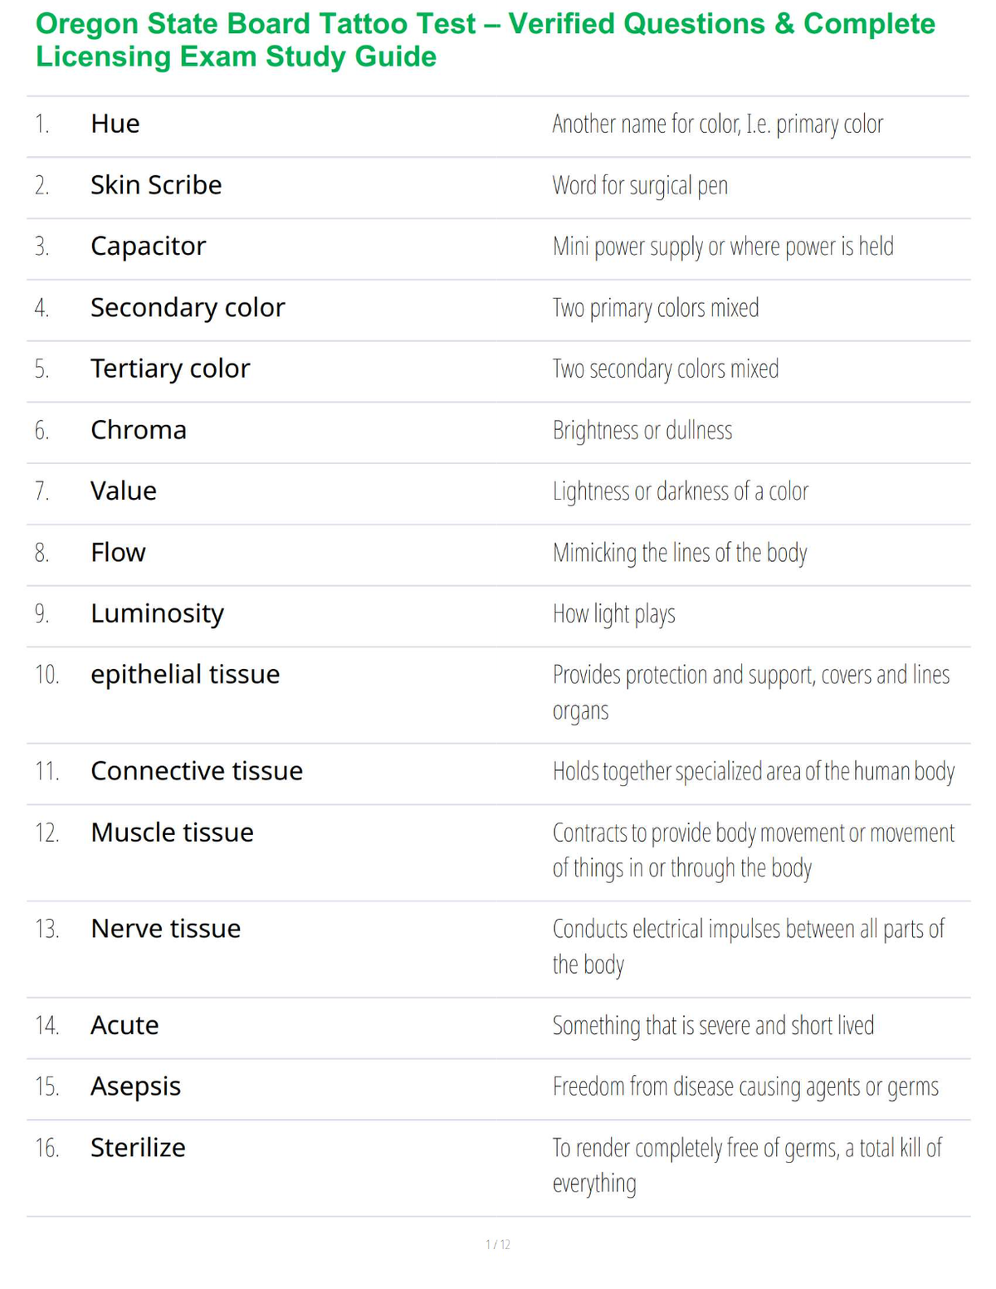Click the definition 'Lightness or darkness of a color'

pos(681,491)
